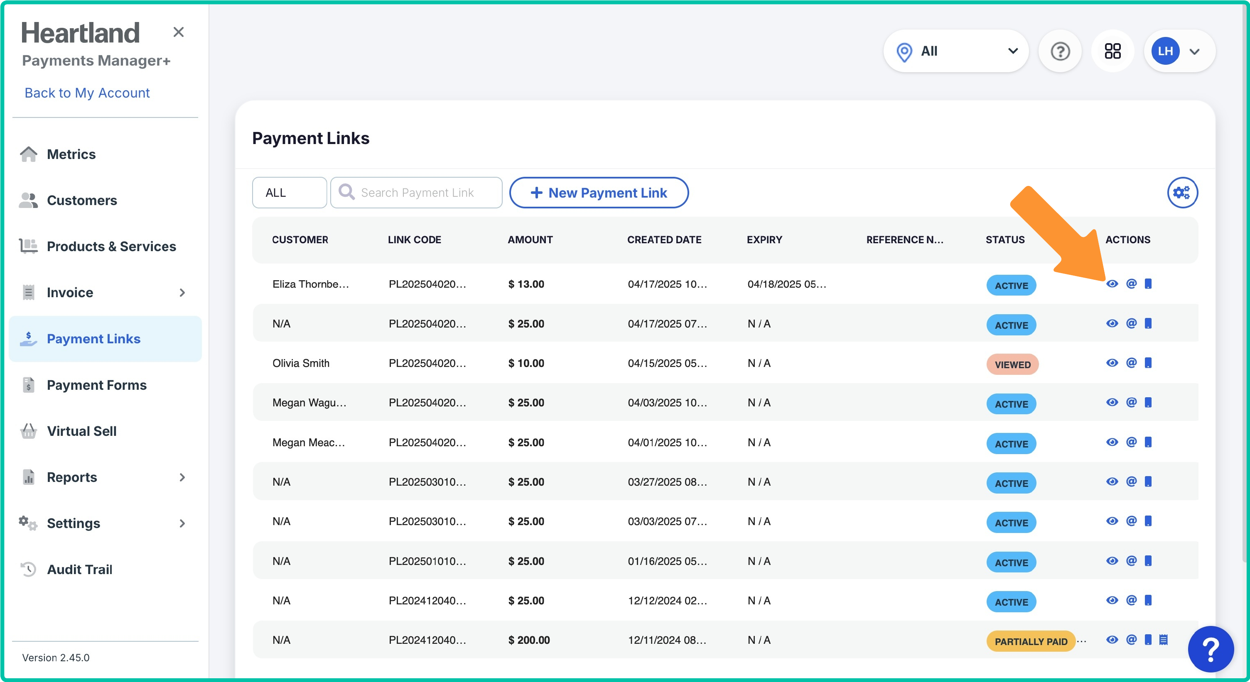The width and height of the screenshot is (1250, 682).
Task: Email the 01/16/2025 payment link
Action: 1131,561
